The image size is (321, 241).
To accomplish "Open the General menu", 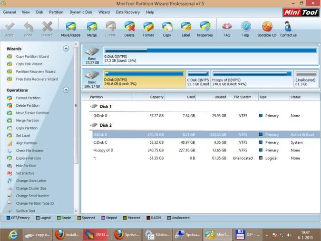I will tap(10, 12).
